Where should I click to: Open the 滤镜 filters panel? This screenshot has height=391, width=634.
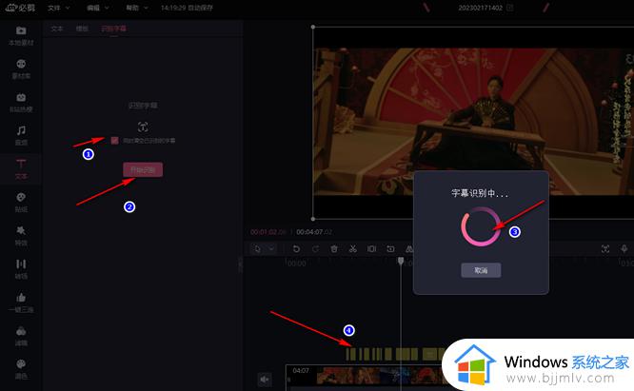pyautogui.click(x=21, y=336)
